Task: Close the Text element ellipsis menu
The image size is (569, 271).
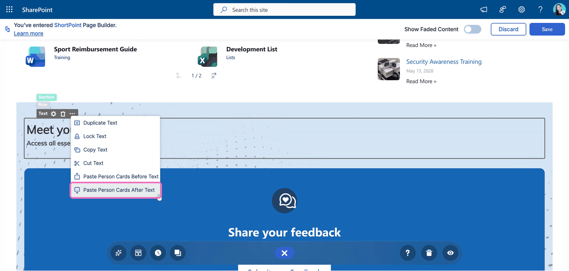Action: click(x=72, y=114)
